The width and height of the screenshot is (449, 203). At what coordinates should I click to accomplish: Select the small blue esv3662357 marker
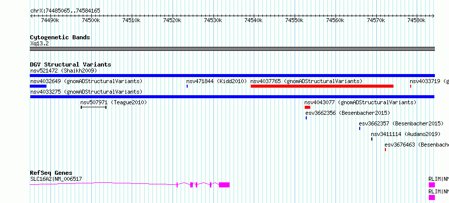coord(360,128)
